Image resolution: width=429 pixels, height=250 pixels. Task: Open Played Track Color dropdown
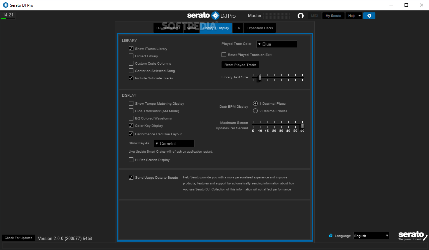click(277, 44)
